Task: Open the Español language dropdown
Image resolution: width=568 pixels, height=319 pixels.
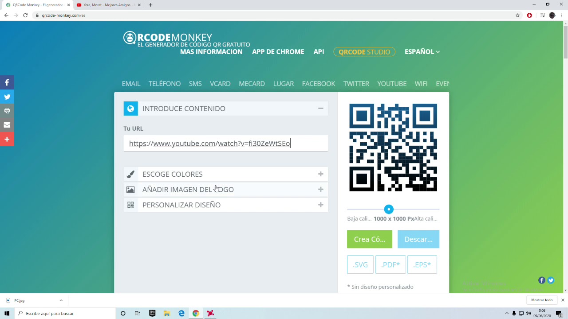Action: (x=422, y=52)
